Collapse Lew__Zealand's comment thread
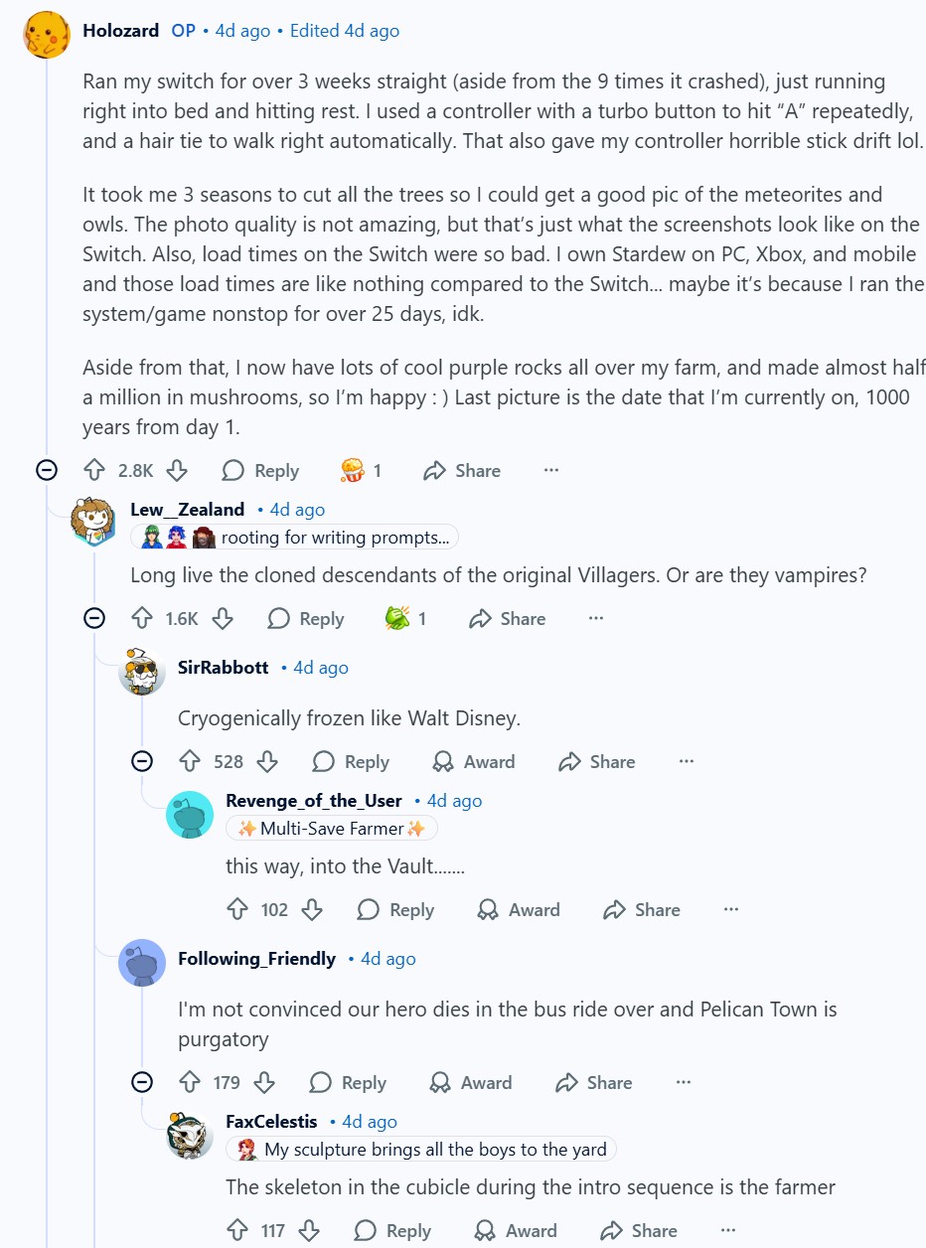This screenshot has height=1248, width=926. coord(94,619)
